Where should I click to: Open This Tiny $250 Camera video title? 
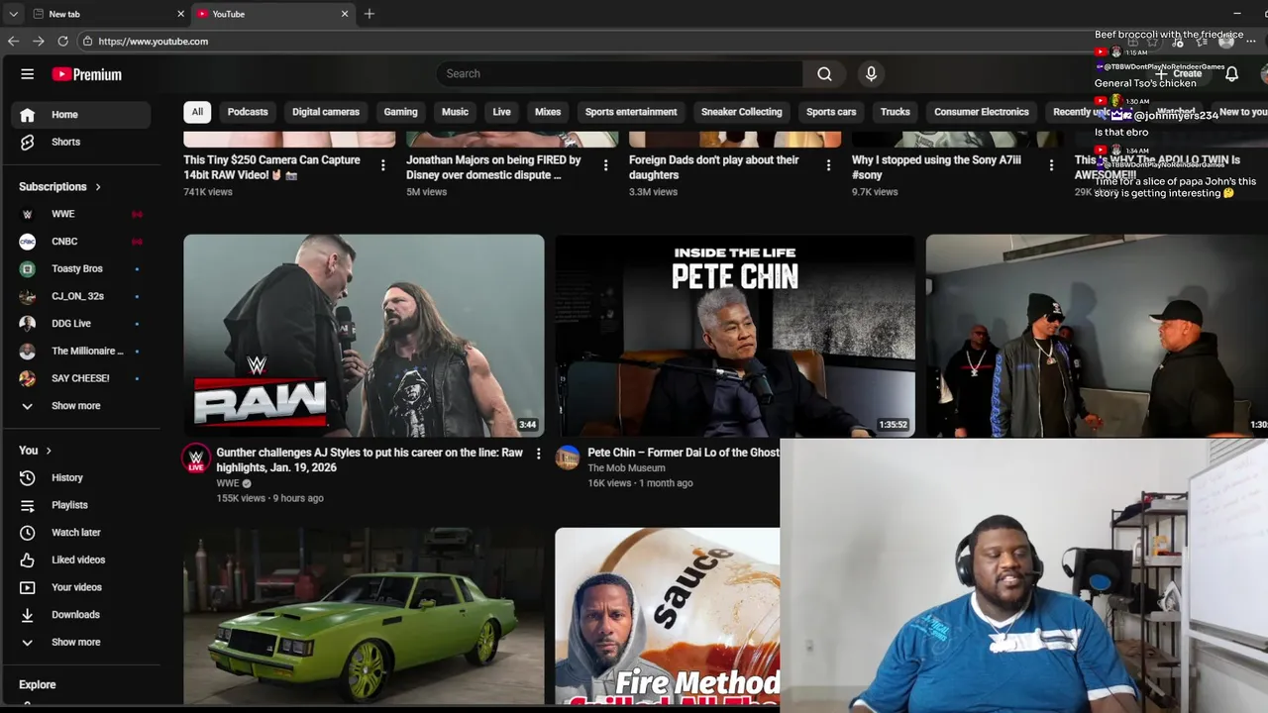[x=271, y=167]
